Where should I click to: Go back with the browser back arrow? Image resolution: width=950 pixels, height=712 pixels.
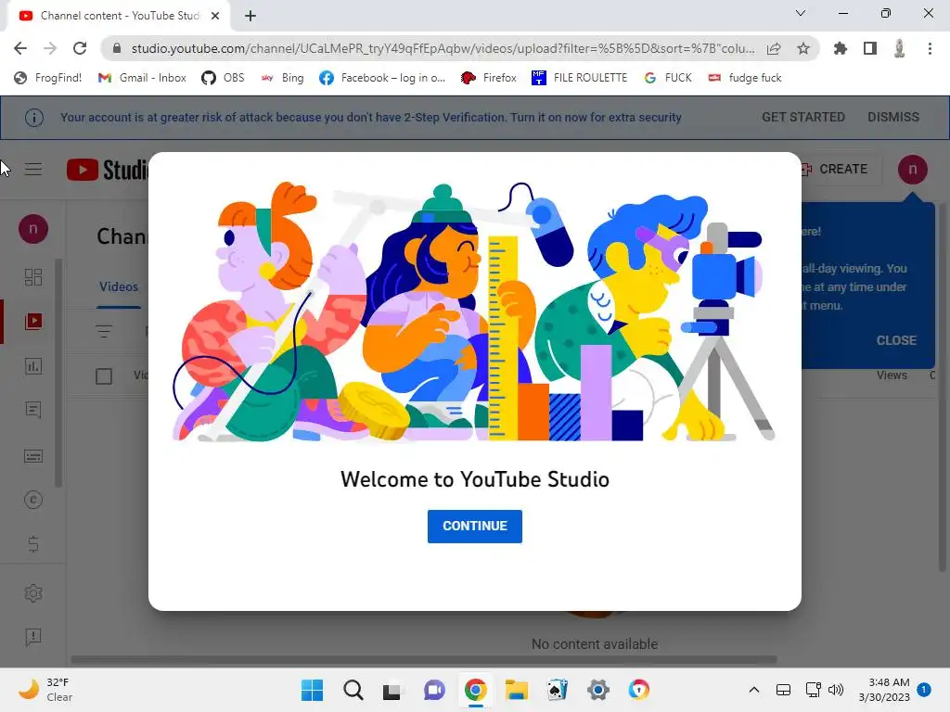tap(20, 48)
